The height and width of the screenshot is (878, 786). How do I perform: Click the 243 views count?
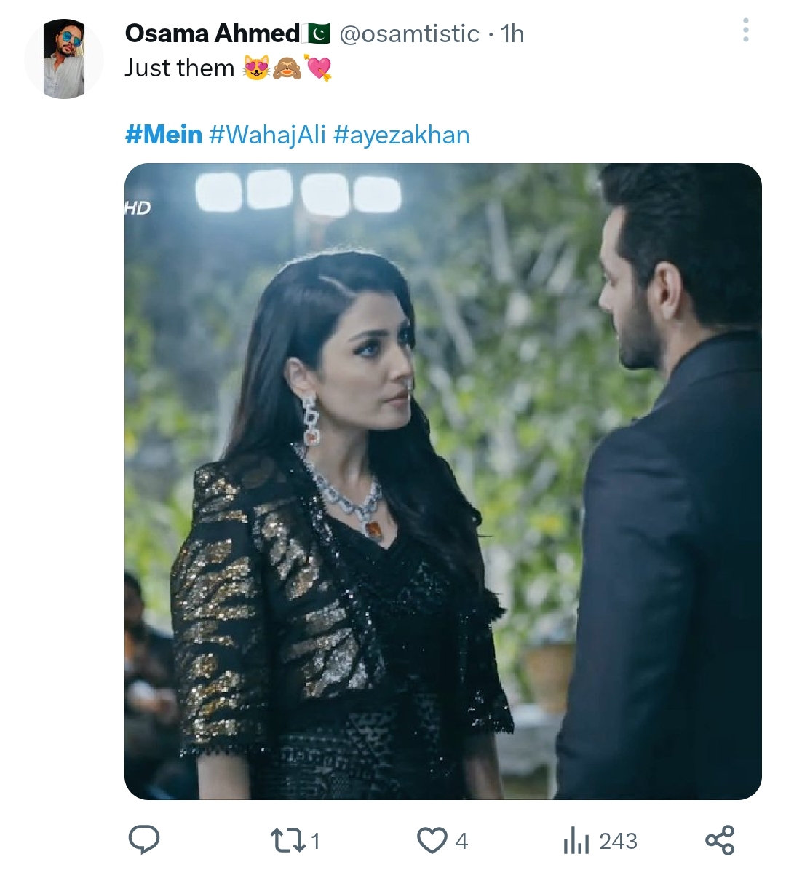(618, 842)
